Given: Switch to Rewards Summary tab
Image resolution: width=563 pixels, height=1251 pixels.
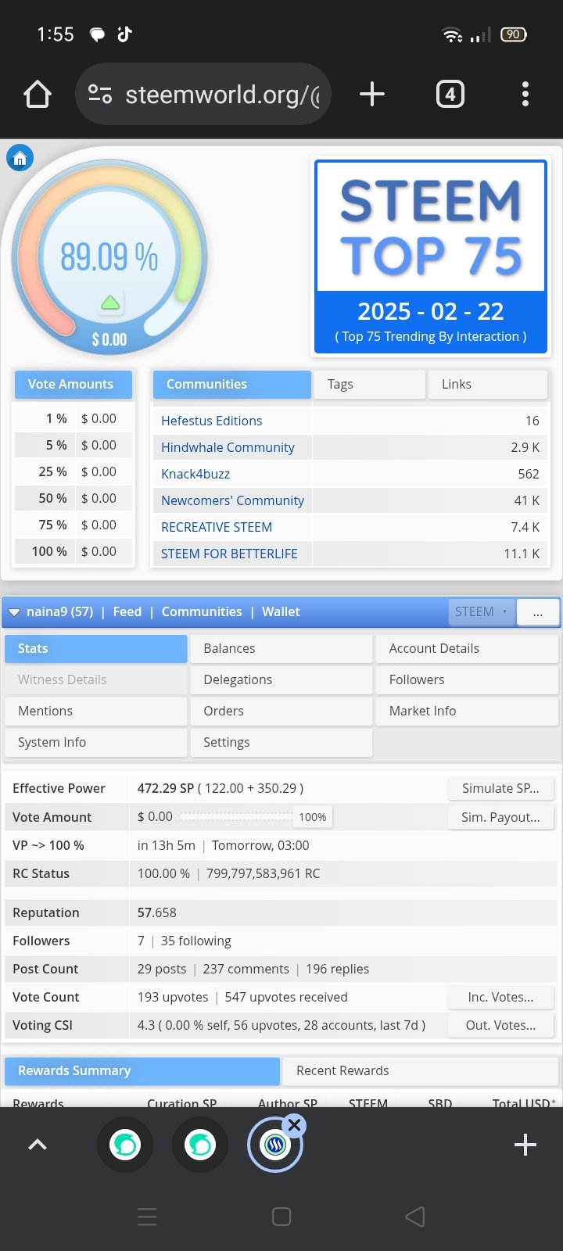Looking at the screenshot, I should (x=142, y=1070).
